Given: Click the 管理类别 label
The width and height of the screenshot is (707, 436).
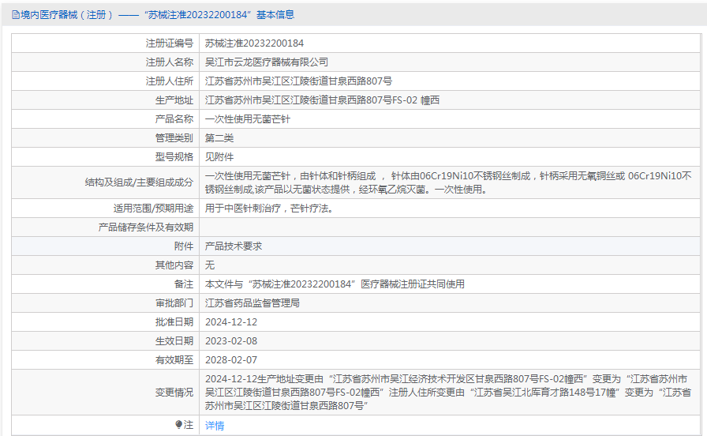Looking at the screenshot, I should 174,138.
